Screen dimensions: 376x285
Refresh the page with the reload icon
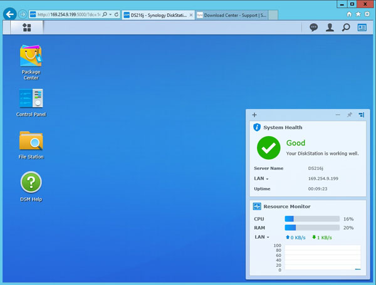(x=117, y=14)
